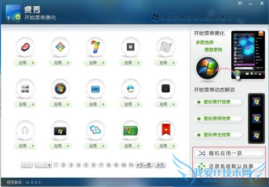
Task: Click 应用 under the gray square icon
Action: pos(128,63)
